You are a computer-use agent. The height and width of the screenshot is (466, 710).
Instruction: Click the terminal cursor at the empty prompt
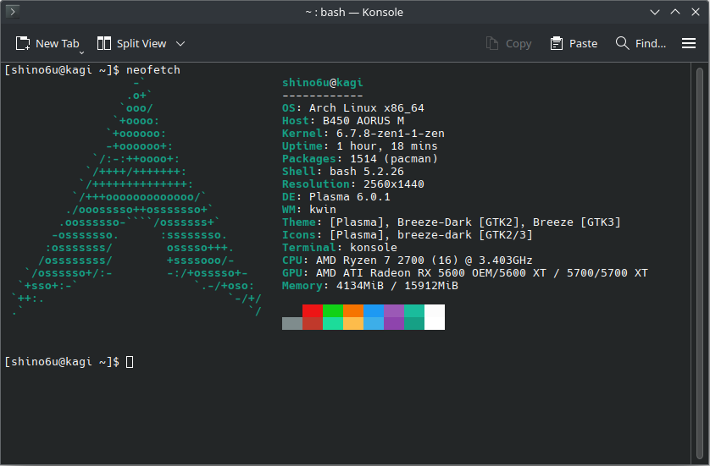[130, 362]
